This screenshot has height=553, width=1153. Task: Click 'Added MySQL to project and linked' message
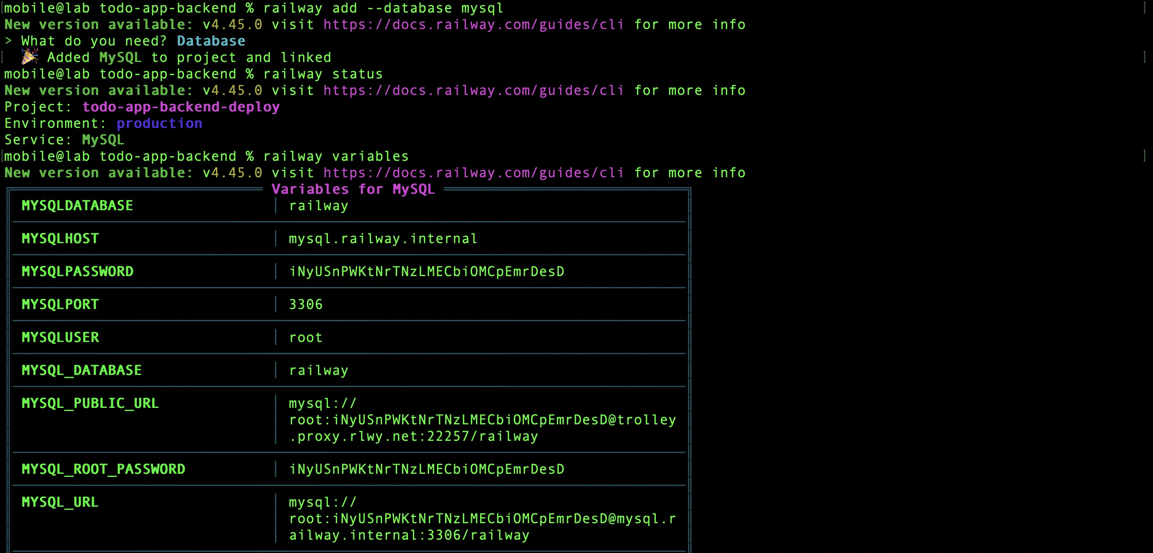click(189, 58)
